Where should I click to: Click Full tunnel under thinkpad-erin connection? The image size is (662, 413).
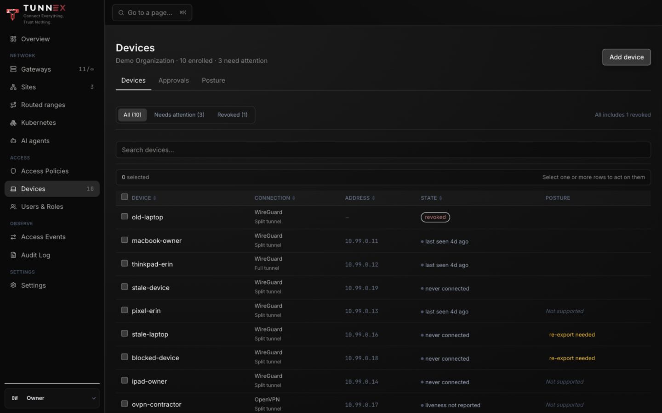click(267, 268)
